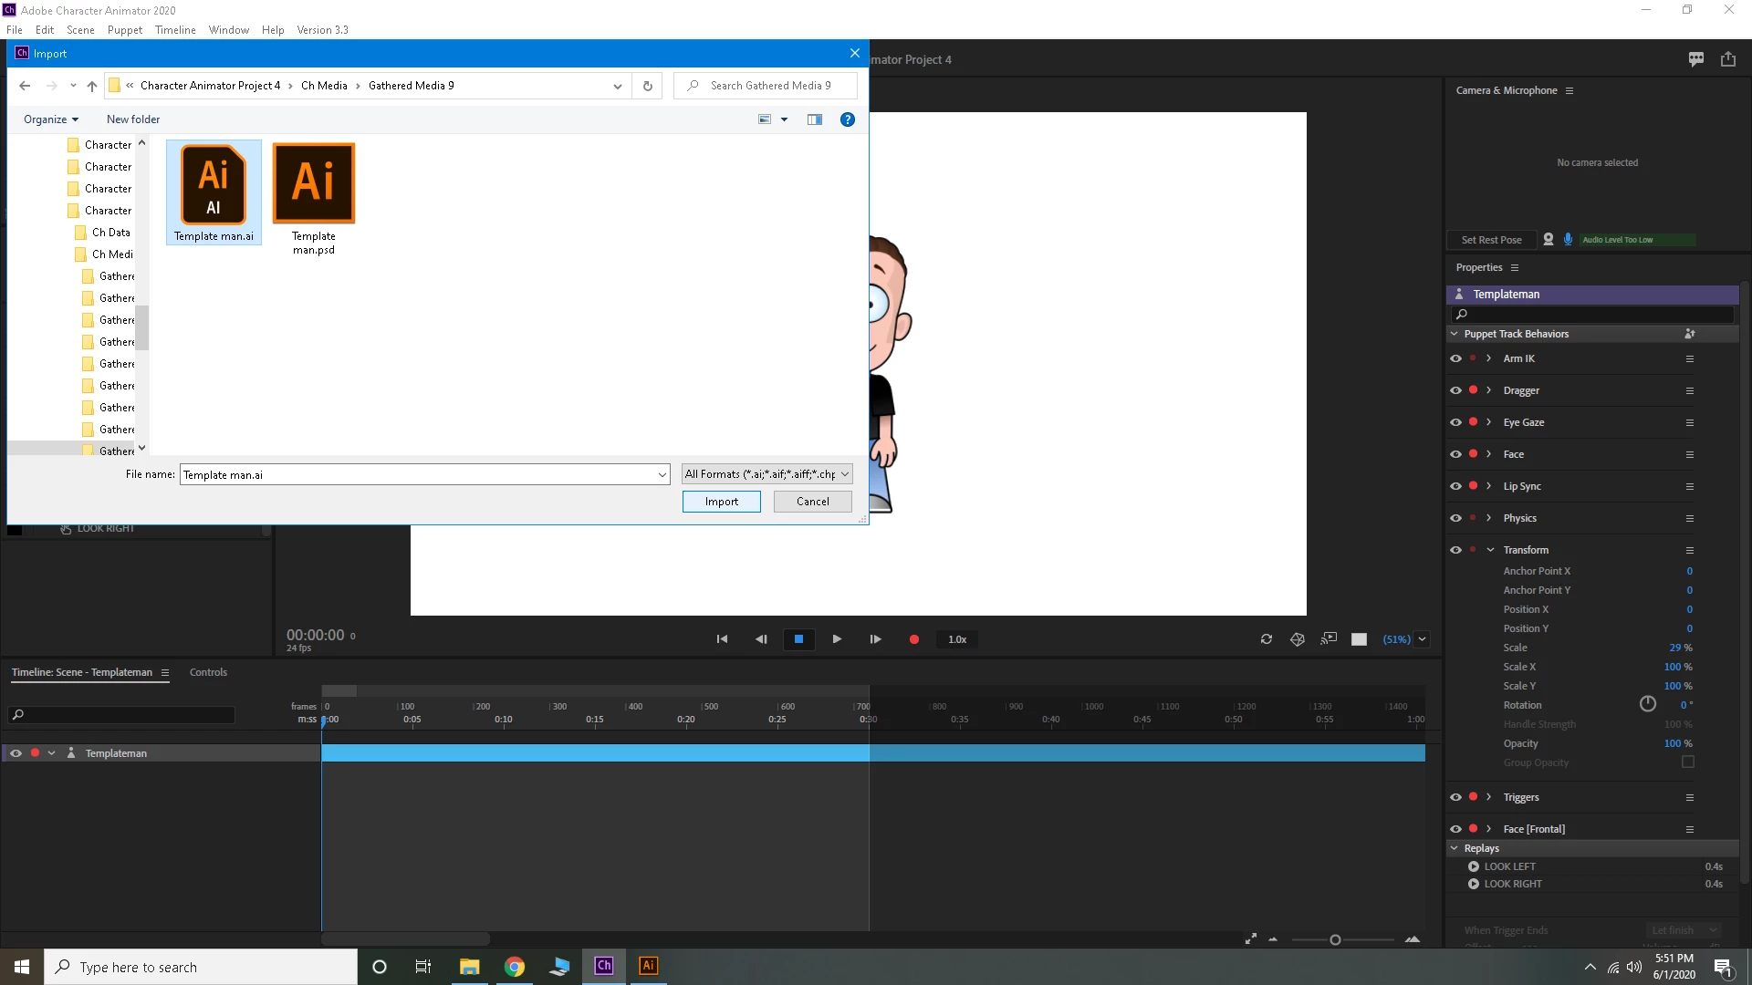The image size is (1752, 985).
Task: Click the record button in the playback controls
Action: coord(913,639)
